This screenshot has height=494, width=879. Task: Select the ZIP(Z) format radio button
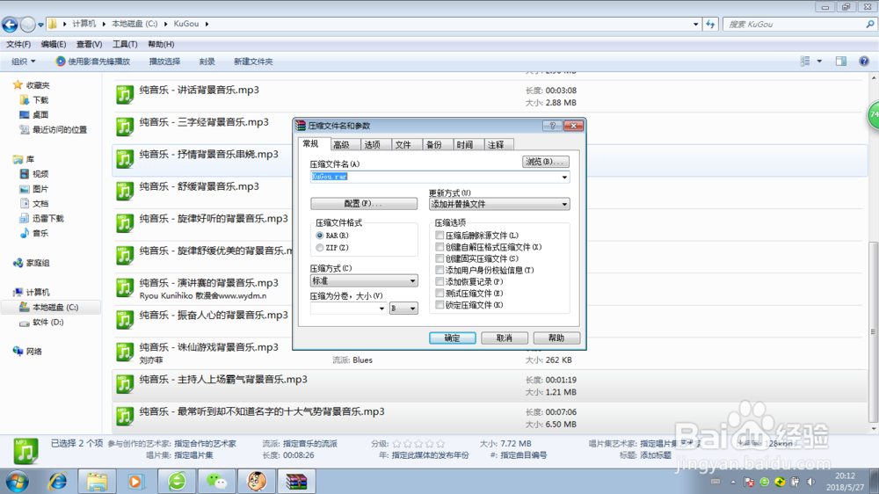(320, 247)
